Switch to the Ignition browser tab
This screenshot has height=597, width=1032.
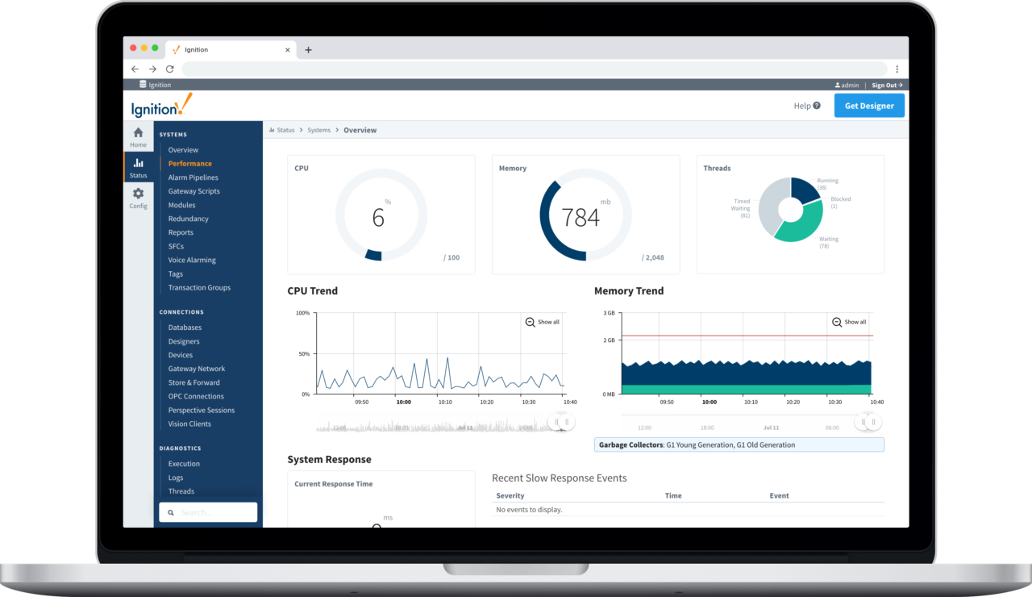198,49
